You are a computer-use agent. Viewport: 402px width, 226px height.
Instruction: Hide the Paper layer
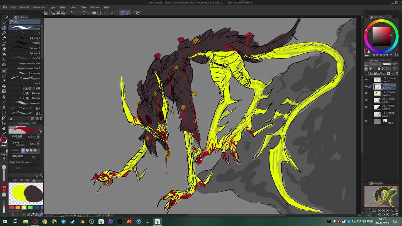pyautogui.click(x=366, y=121)
